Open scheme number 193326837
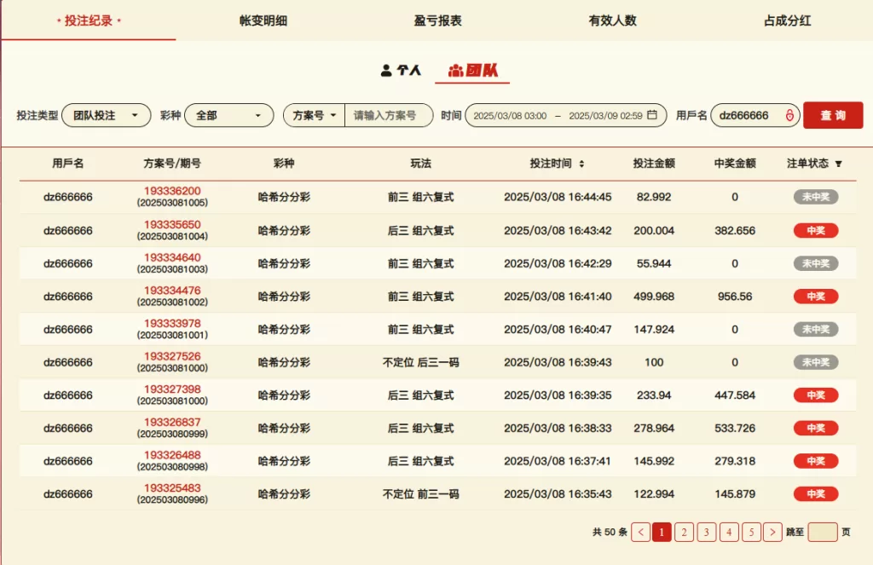The width and height of the screenshot is (873, 565). [x=172, y=421]
